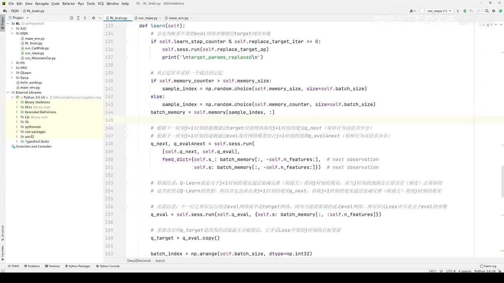Expand the A3C folder

pyautogui.click(x=12, y=29)
